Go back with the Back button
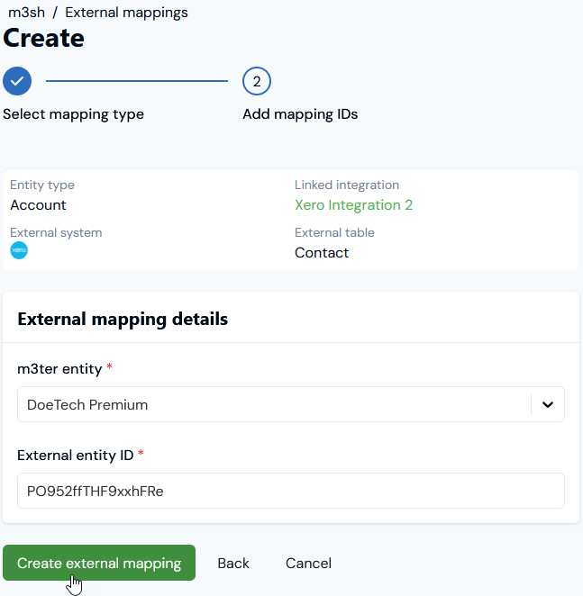583x596 pixels. (x=233, y=563)
